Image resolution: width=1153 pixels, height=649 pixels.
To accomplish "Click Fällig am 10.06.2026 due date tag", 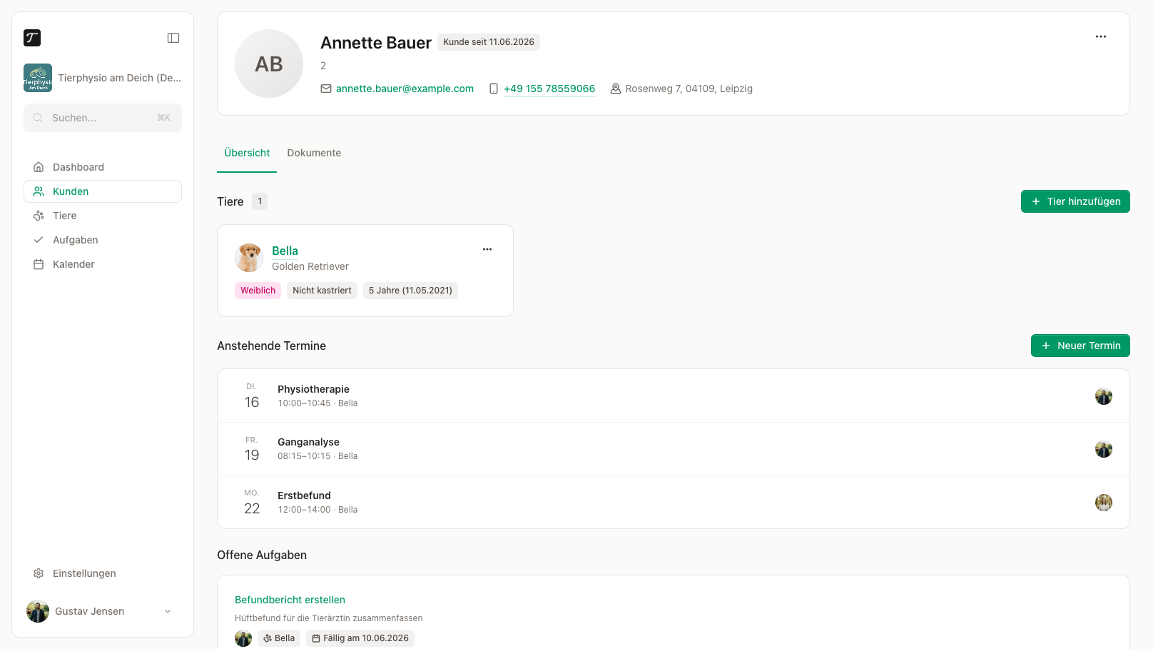I will 360,638.
